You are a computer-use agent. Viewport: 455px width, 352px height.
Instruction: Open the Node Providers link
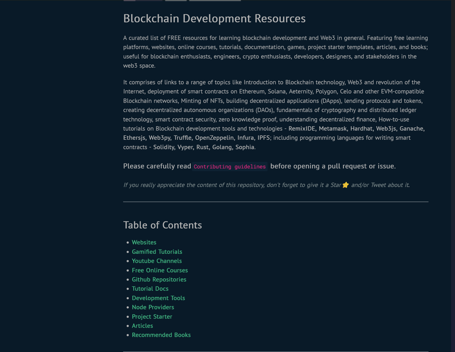(x=153, y=307)
